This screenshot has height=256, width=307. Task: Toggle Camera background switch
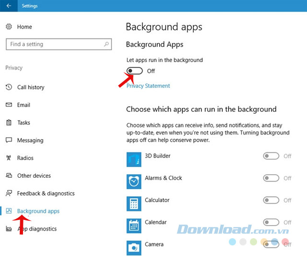point(271,244)
